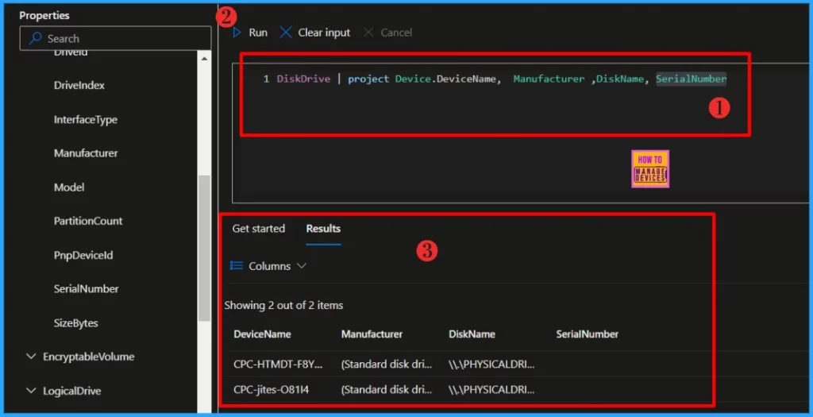Click DiskName cell in CPC-jites row
Screen dimensions: 813x417
(491, 389)
